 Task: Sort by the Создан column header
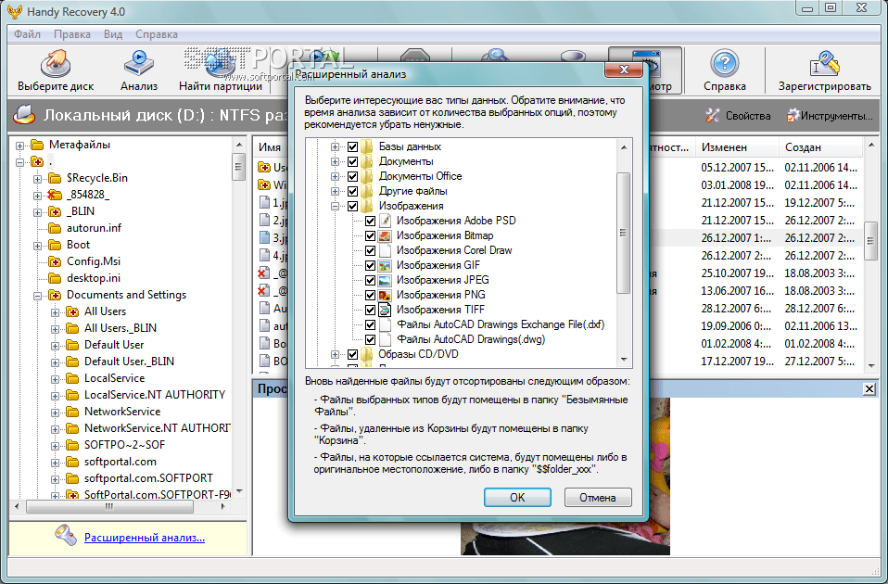pos(820,147)
